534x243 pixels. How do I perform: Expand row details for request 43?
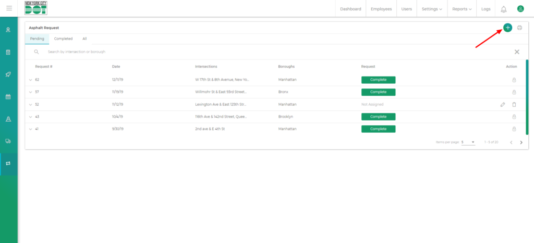point(30,117)
